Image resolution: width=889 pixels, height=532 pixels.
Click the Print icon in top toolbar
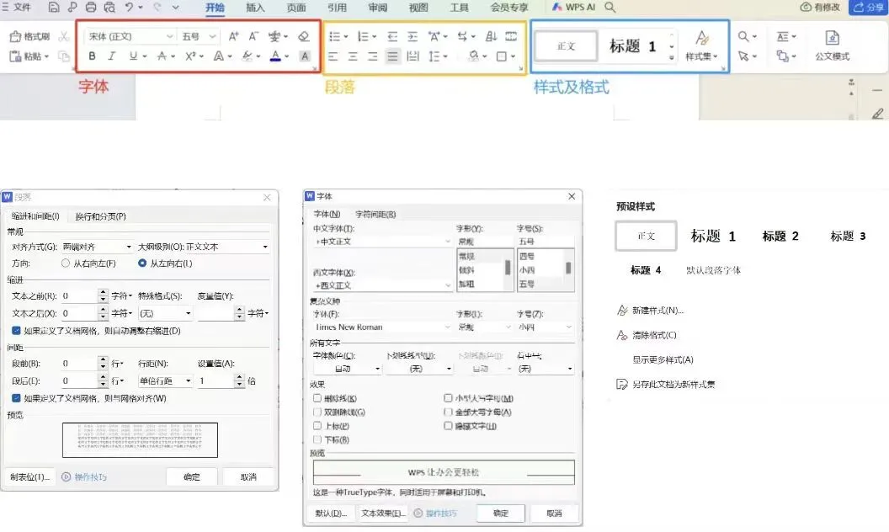coord(91,8)
